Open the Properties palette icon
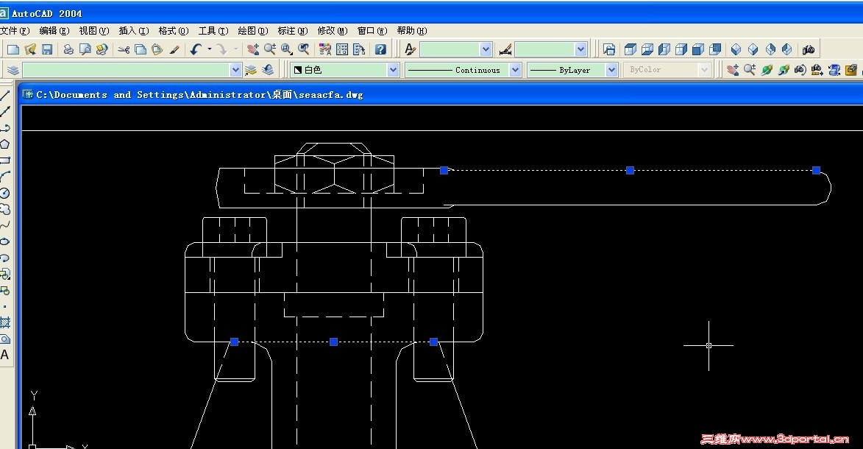863x449 pixels. 325,49
